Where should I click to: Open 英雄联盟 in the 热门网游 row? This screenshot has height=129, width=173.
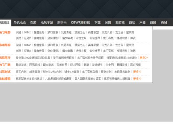(93, 32)
